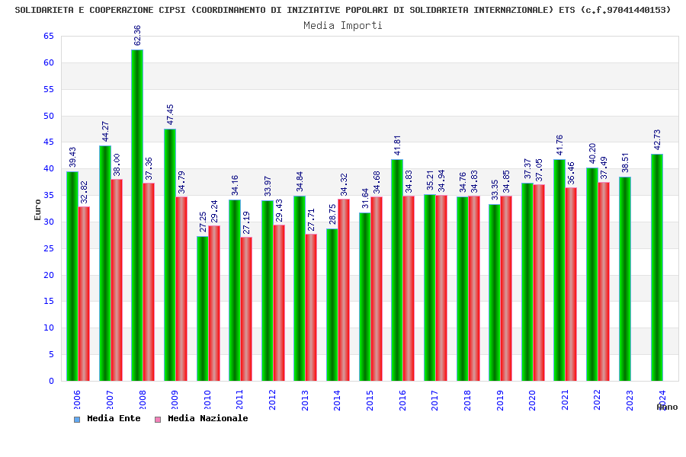Click the Euro y-axis title
This screenshot has height=457, width=686.
[x=37, y=209]
